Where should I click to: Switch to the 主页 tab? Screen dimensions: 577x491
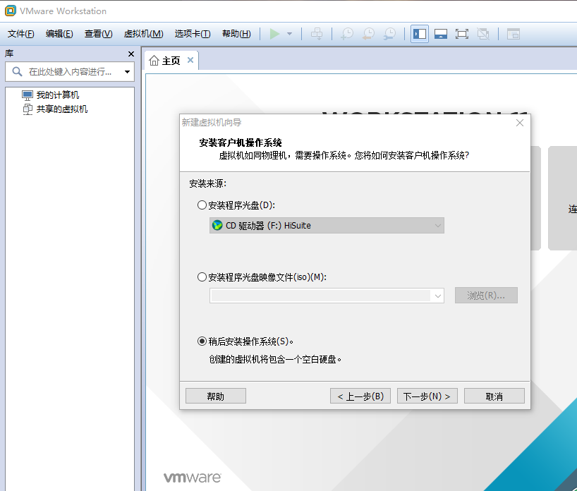click(x=171, y=61)
